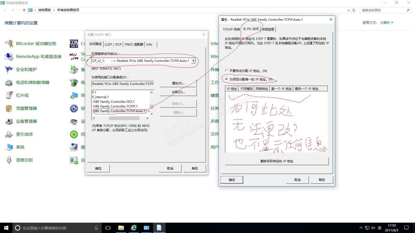Open 红外线 control panel icon
The image size is (415, 233).
[x=9, y=95]
